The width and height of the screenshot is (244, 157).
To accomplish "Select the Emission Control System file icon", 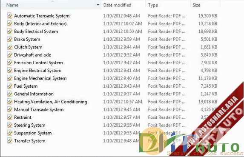I will 10,63.
